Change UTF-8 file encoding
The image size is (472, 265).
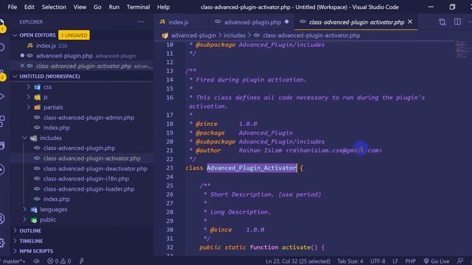(378, 261)
